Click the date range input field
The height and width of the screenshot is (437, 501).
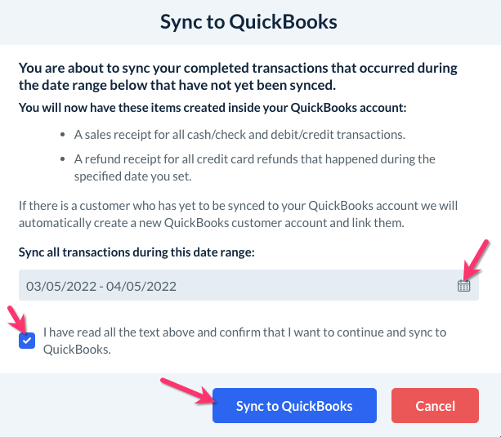[237, 286]
